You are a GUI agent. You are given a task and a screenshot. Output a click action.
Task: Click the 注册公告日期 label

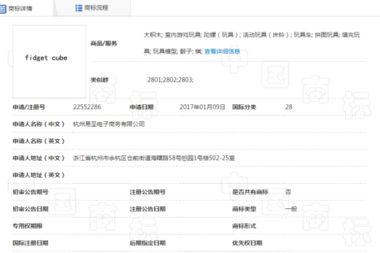147,209
